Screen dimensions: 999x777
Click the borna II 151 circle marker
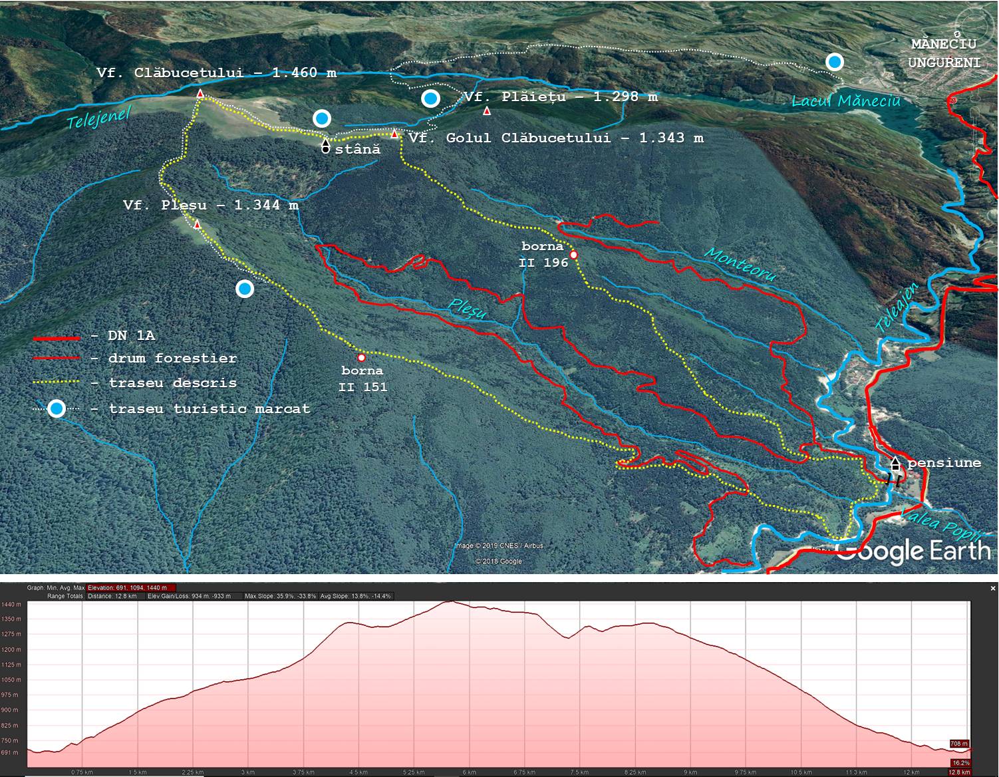click(361, 357)
